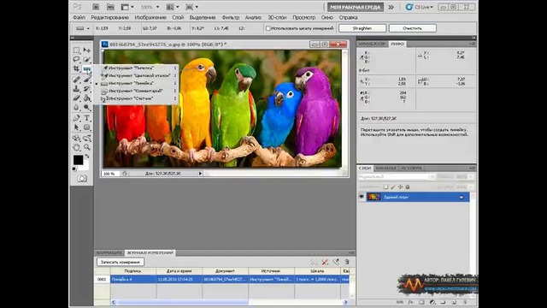Click the black foreground color swatch
Viewport: 547px width, 308px height.
(x=78, y=160)
